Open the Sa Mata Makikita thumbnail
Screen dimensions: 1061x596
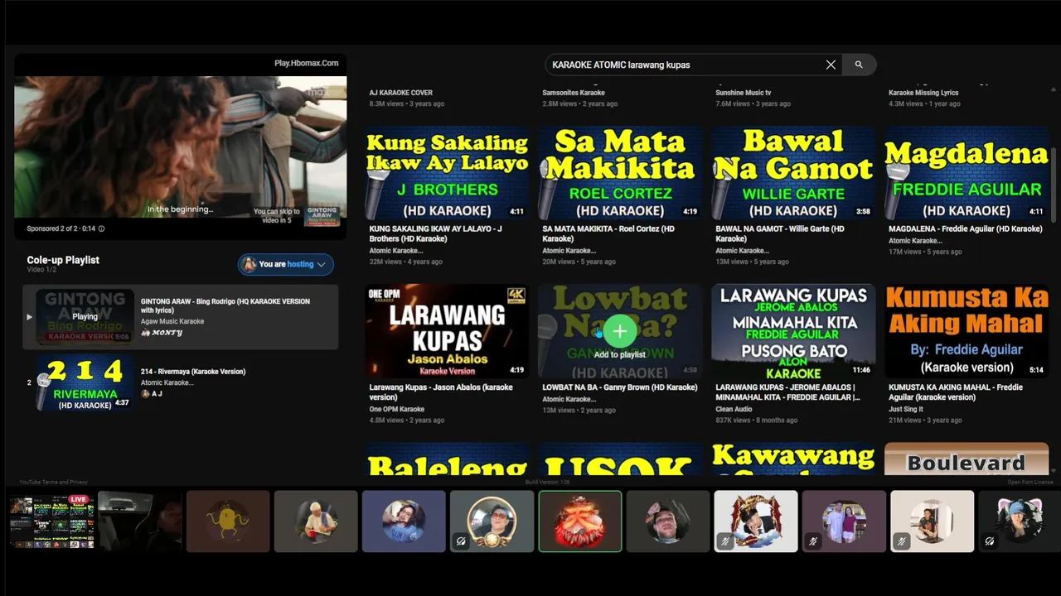point(620,172)
